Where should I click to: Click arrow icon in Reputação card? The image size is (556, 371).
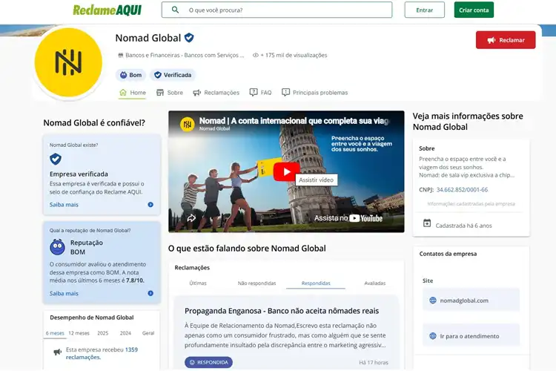(x=150, y=293)
